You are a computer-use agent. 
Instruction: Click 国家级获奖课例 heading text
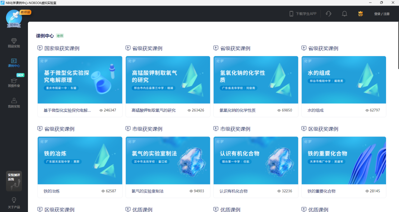62,48
